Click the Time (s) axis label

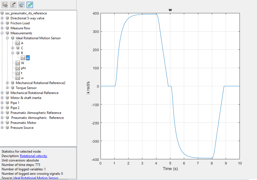point(170,169)
